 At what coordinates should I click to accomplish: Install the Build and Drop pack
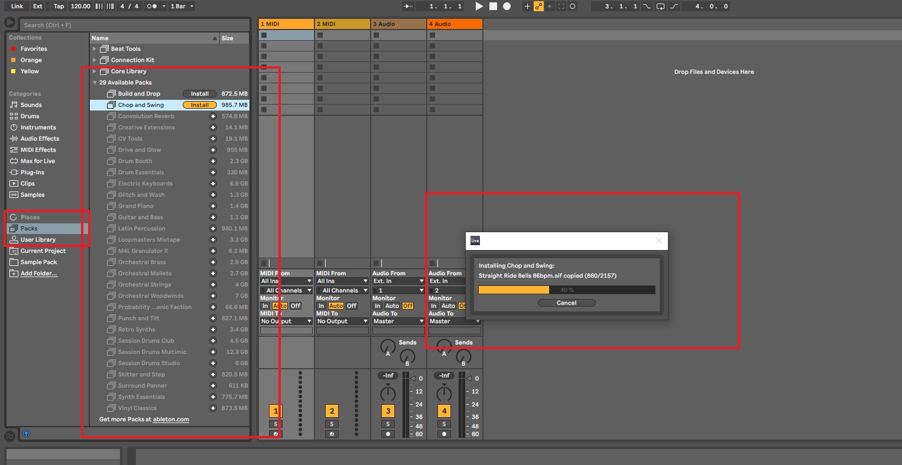click(x=200, y=94)
